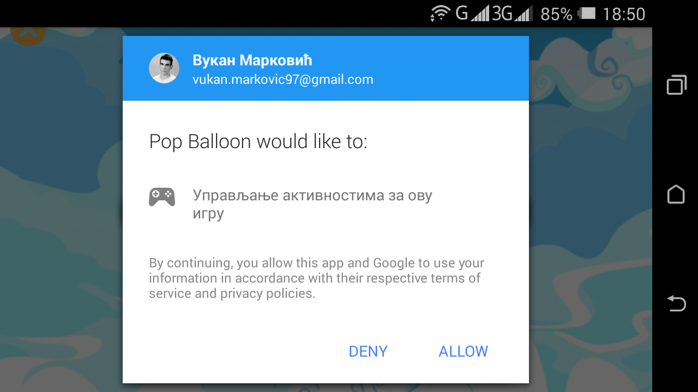Tap the game controller permission icon
Viewport: 698px width, 392px height.
click(162, 197)
